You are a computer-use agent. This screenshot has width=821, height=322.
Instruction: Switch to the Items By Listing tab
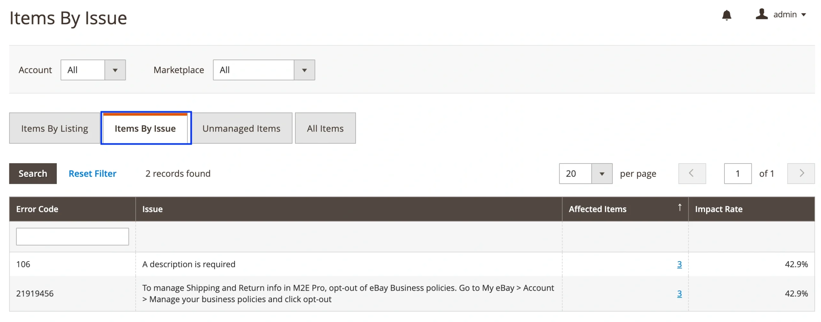[55, 128]
